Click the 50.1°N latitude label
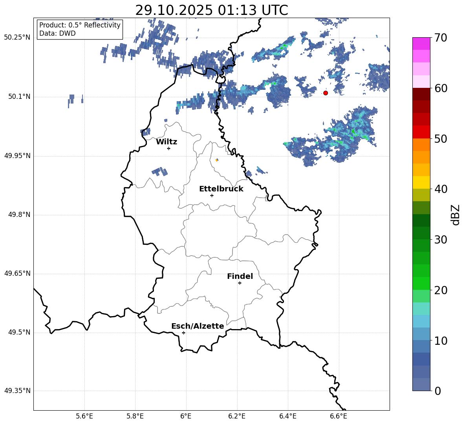The width and height of the screenshot is (465, 424). click(19, 96)
